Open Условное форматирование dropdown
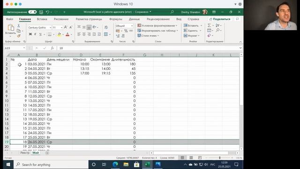This screenshot has height=169, width=300. coord(157,25)
